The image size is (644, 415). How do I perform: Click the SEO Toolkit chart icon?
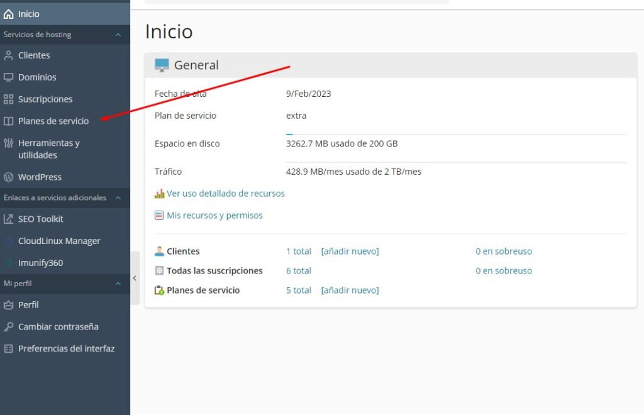click(x=8, y=219)
